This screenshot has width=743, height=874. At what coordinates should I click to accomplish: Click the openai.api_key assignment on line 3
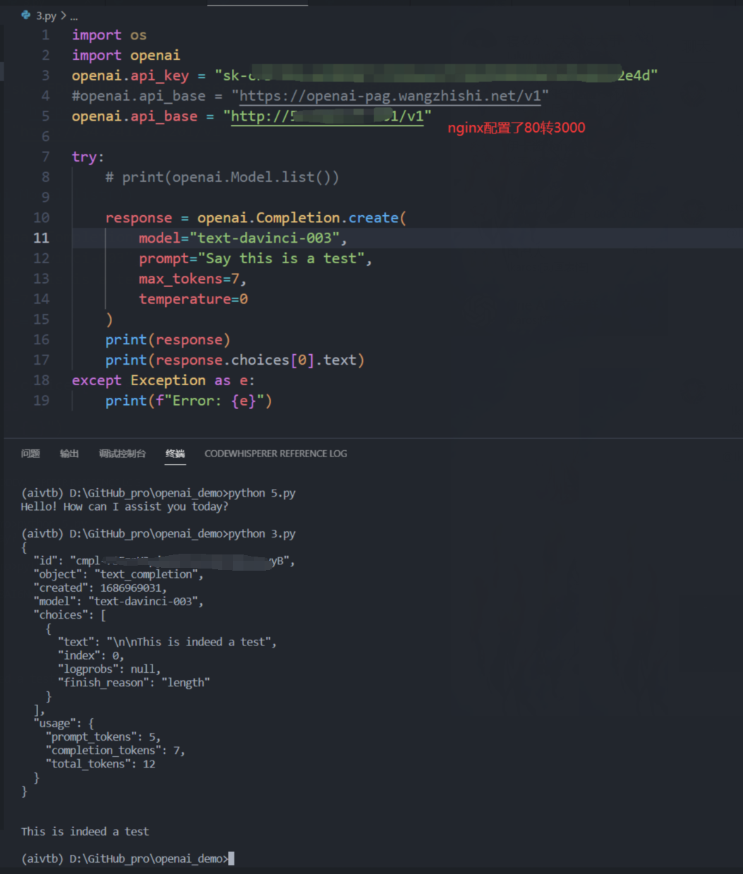pyautogui.click(x=131, y=75)
